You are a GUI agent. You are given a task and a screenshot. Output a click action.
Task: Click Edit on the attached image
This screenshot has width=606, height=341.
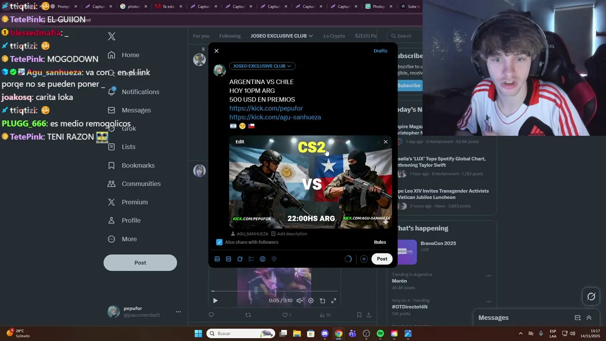pos(240,142)
